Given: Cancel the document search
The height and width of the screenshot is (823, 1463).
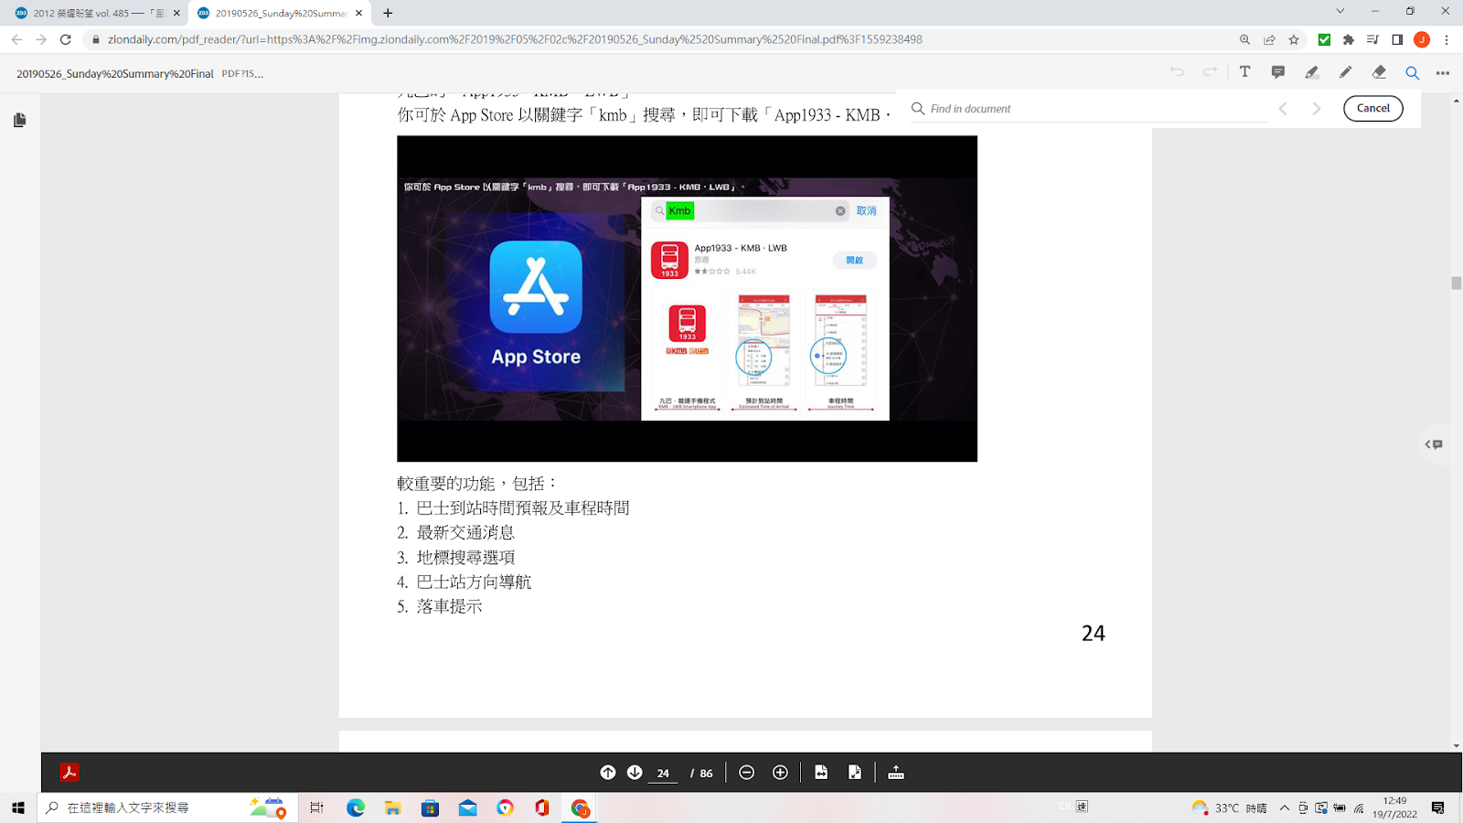Looking at the screenshot, I should (x=1373, y=108).
